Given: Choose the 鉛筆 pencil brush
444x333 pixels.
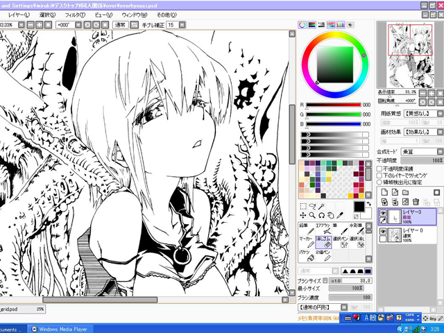Looking at the screenshot, I should tap(307, 229).
